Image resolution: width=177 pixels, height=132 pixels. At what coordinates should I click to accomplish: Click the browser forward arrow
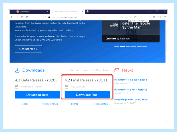(x=17, y=17)
